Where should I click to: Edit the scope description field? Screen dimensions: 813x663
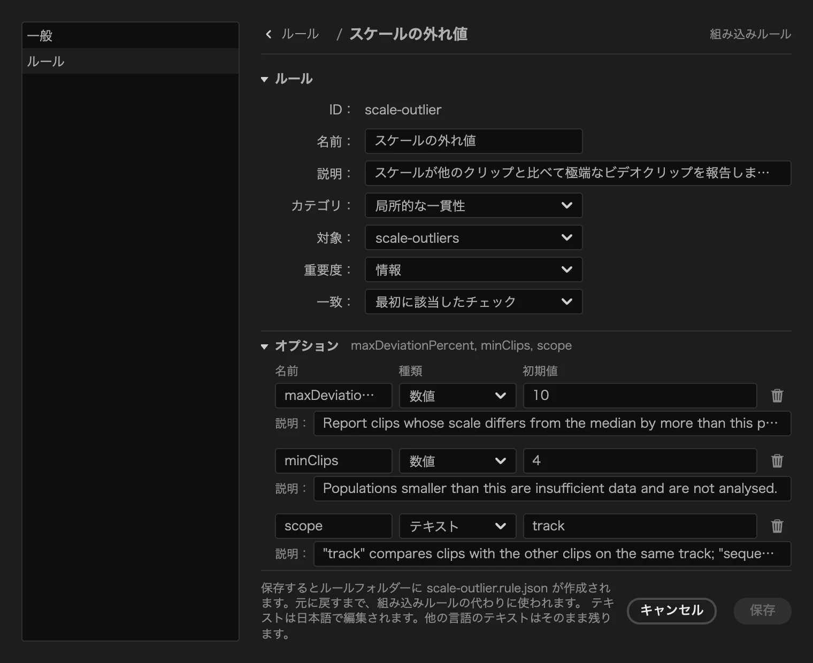(x=552, y=554)
